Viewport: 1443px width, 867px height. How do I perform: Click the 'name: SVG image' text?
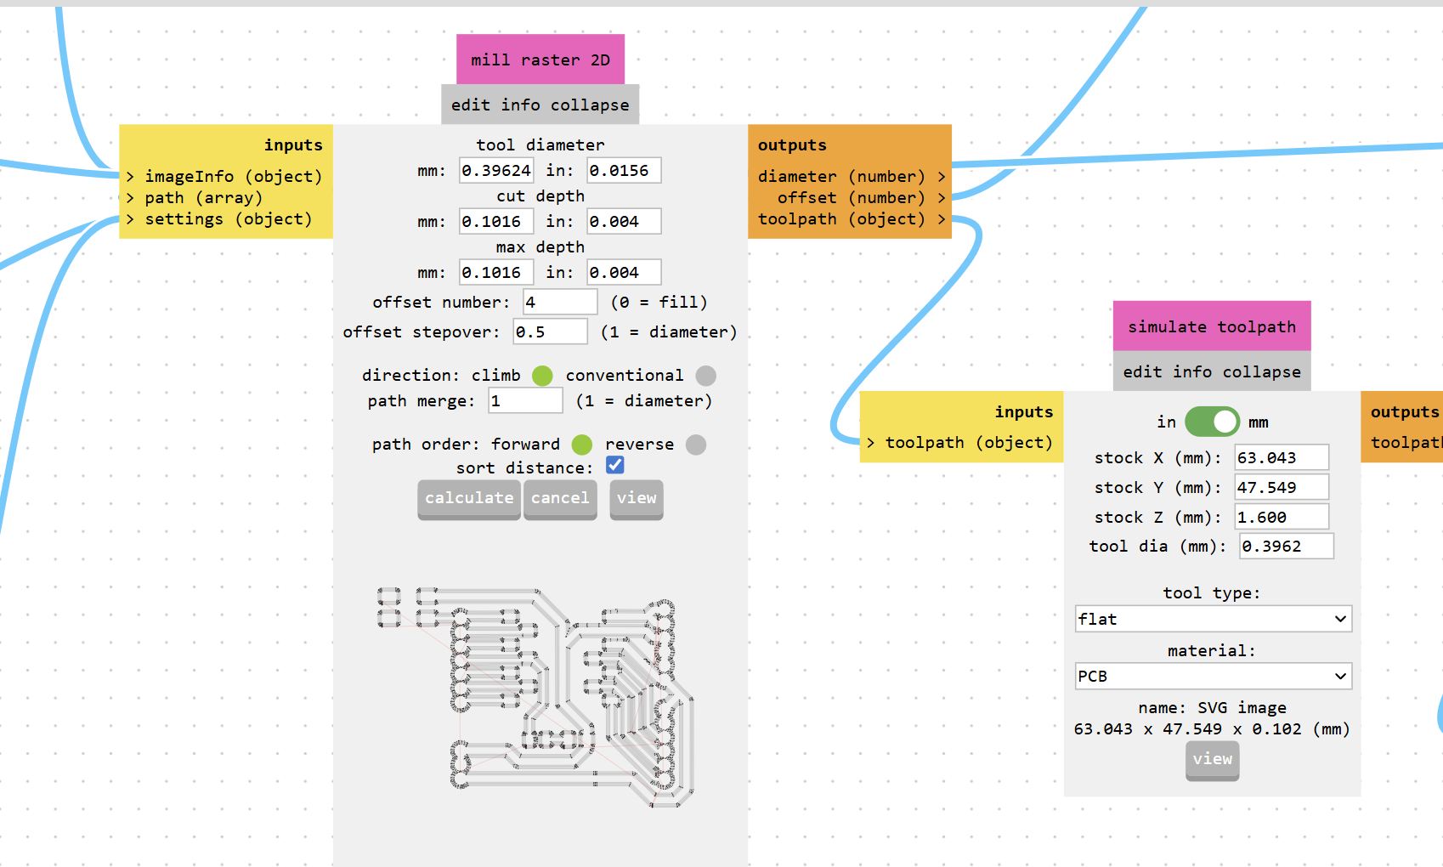click(1212, 707)
